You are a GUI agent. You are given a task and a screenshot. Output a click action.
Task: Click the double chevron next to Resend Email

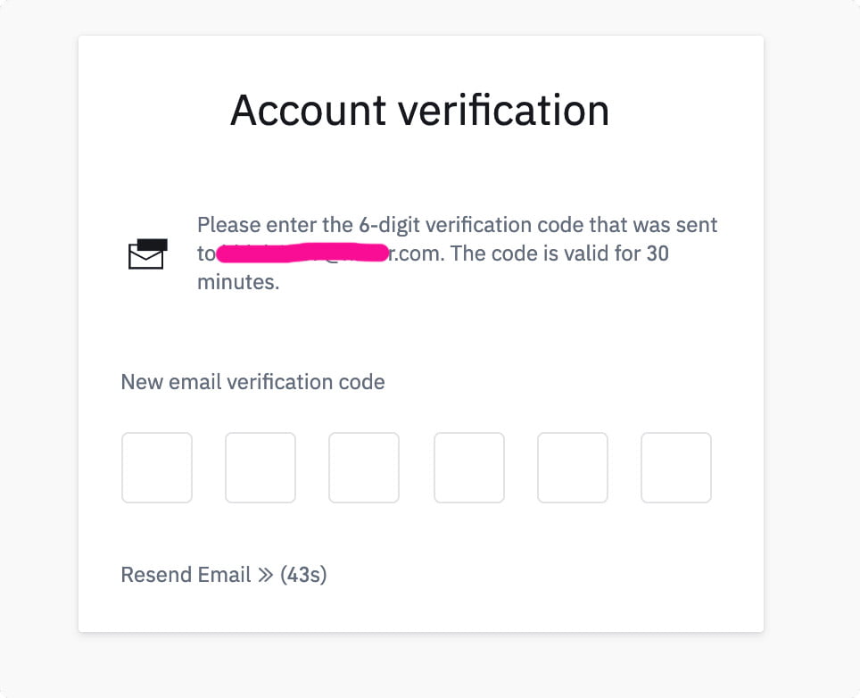pos(264,575)
